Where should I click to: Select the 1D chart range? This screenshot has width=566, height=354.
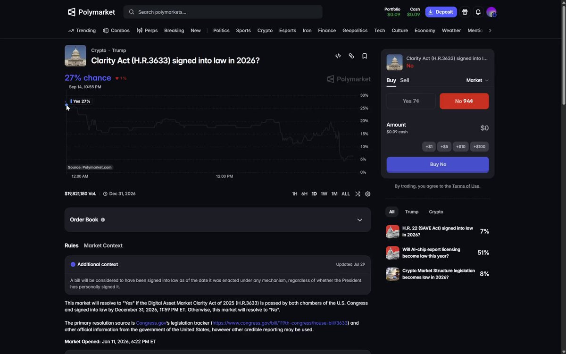click(314, 194)
